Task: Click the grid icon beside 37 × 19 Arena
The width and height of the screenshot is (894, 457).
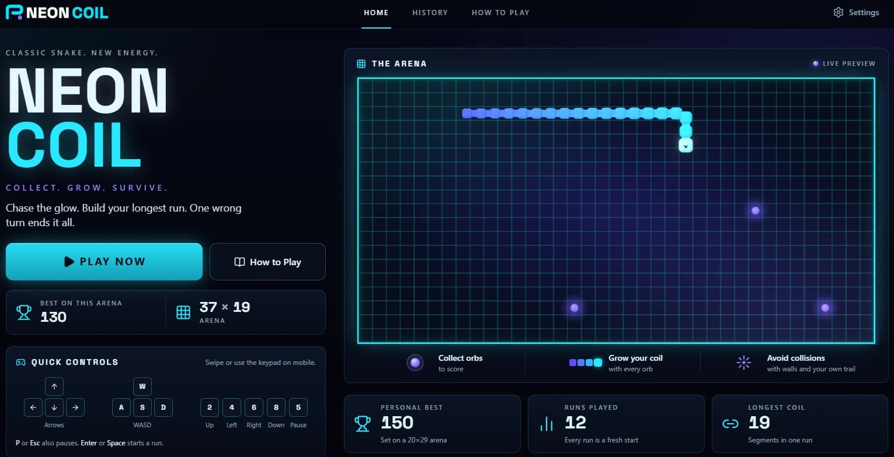Action: (x=183, y=312)
